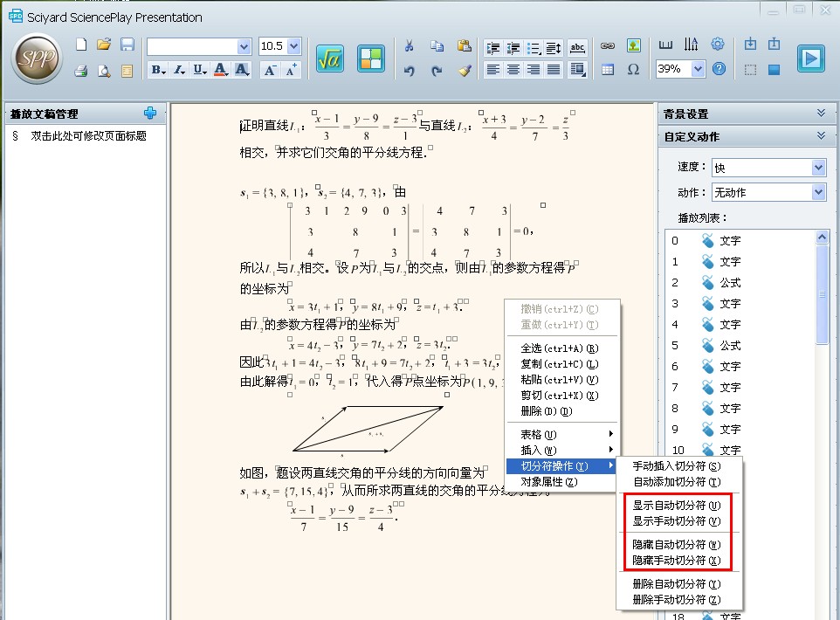Insert a hyperlink with the chain icon
840x620 pixels.
608,46
